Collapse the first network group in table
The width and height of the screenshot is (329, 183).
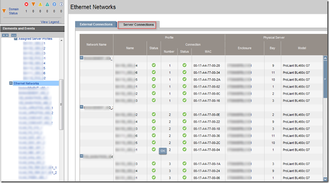[81, 58]
